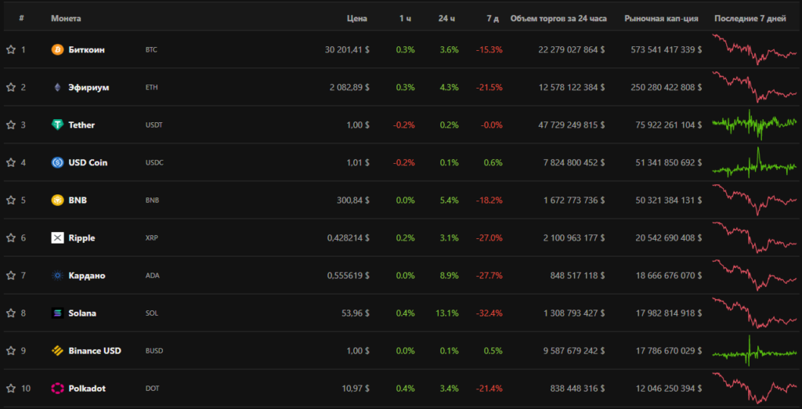802x409 pixels.
Task: Sort by the 7 д change column
Action: pos(493,19)
